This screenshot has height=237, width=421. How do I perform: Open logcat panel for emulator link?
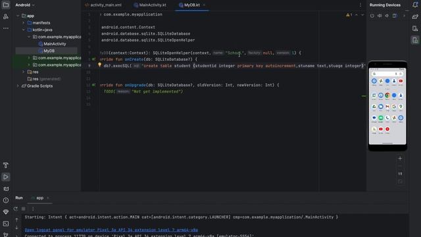click(x=111, y=230)
